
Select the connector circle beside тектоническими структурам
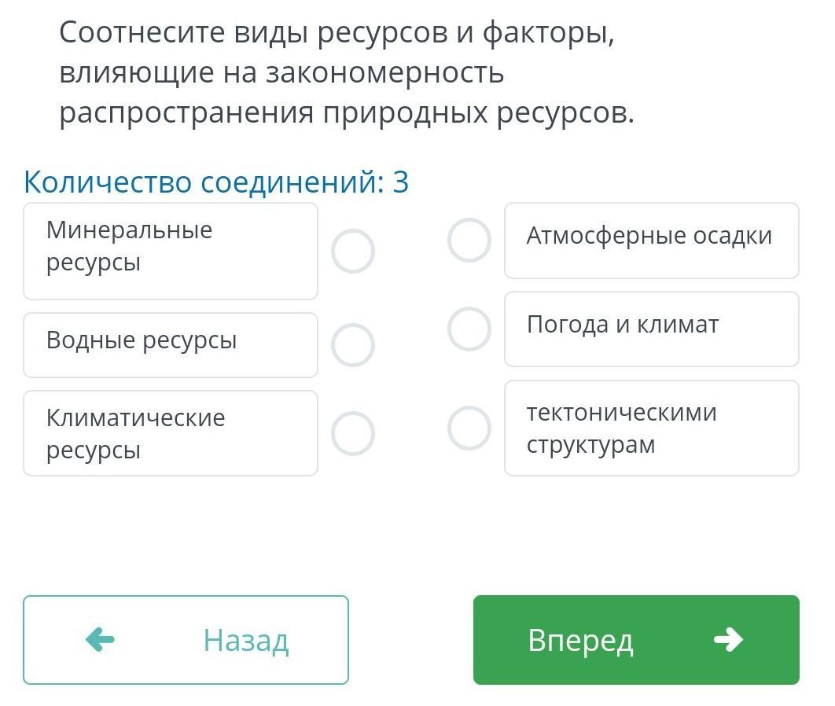click(x=469, y=428)
